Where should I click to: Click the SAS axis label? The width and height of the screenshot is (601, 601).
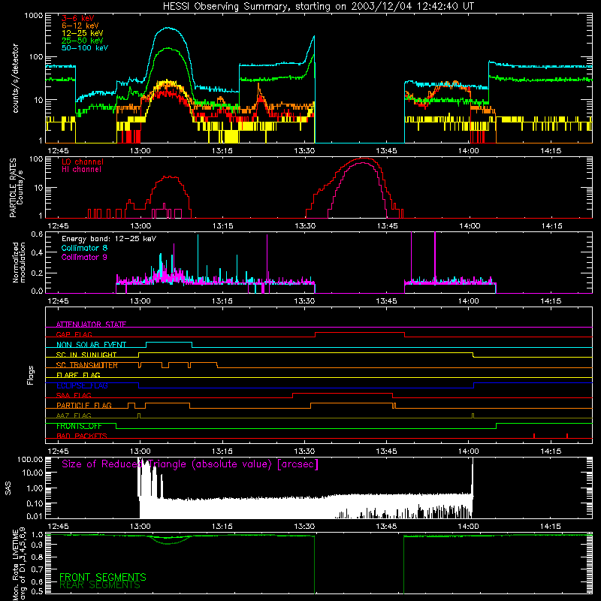click(x=8, y=488)
